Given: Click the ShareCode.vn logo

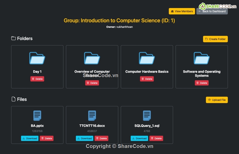Looking at the screenshot, I should (x=216, y=6).
